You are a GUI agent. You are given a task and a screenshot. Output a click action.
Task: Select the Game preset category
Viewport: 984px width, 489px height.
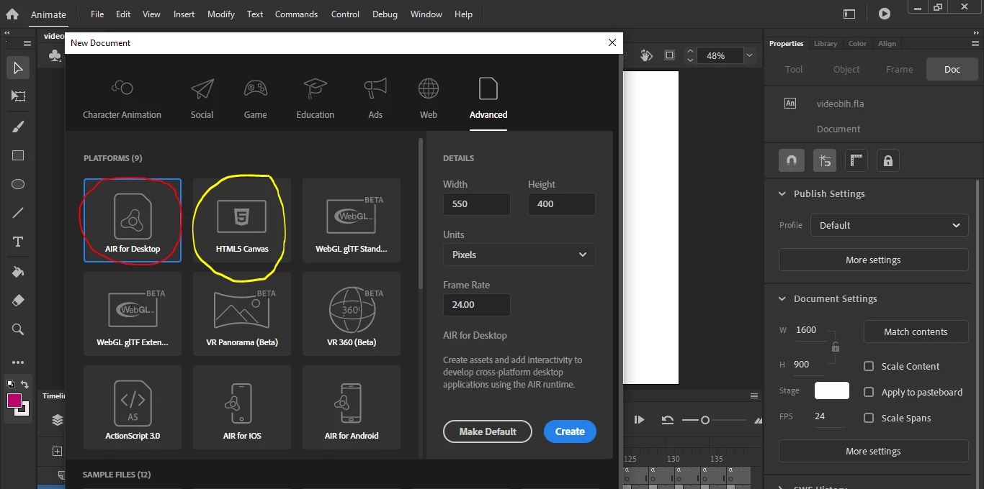[255, 99]
